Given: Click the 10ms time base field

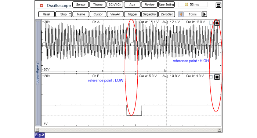Looking at the screenshot, I should pyautogui.click(x=193, y=14).
